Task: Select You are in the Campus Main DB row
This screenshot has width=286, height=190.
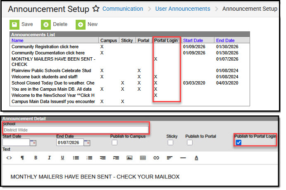Action: click(x=130, y=89)
